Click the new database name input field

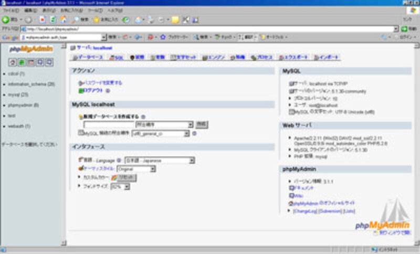[x=109, y=124]
